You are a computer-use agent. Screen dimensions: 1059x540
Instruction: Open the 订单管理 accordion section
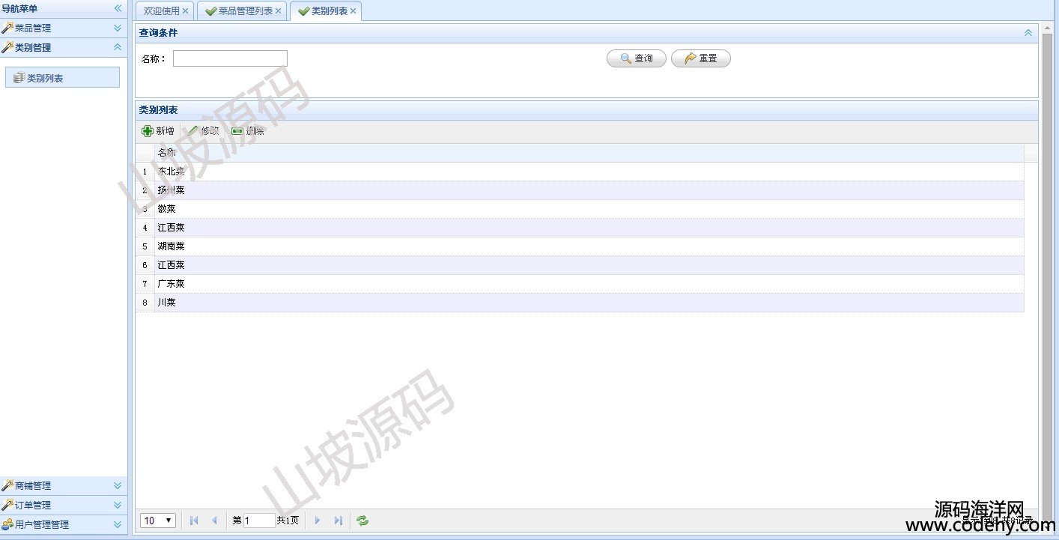tap(64, 505)
